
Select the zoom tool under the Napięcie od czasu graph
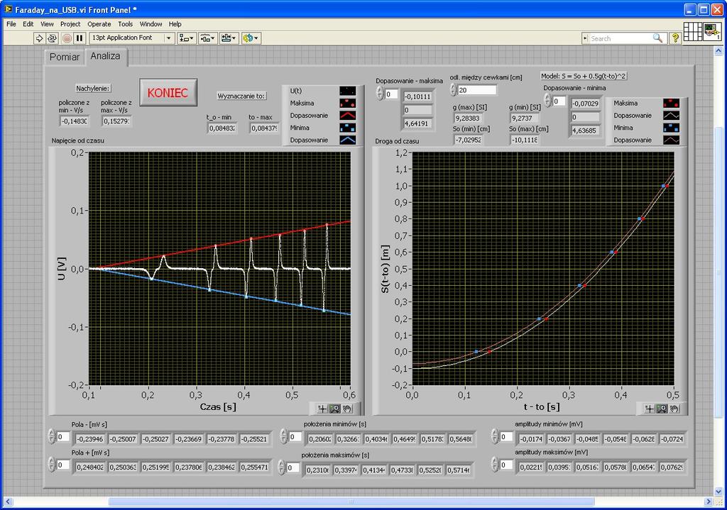point(334,409)
